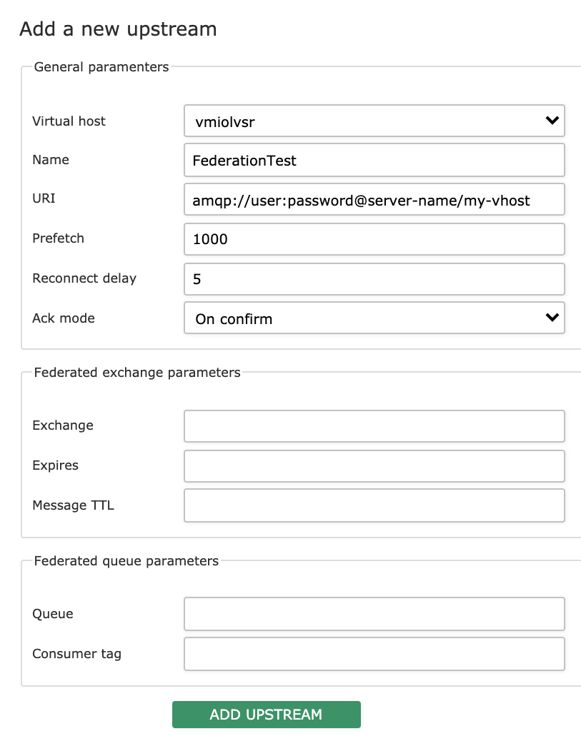Image resolution: width=581 pixels, height=746 pixels.
Task: Click the Ack mode dropdown arrow
Action: (x=551, y=318)
